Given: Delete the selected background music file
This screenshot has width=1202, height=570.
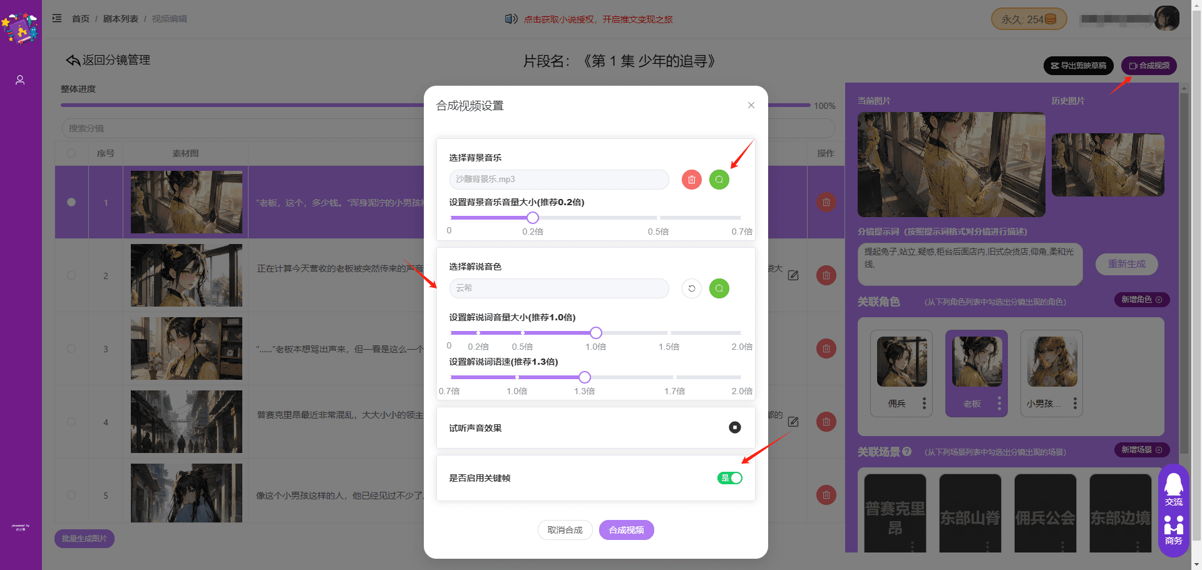Looking at the screenshot, I should [691, 180].
